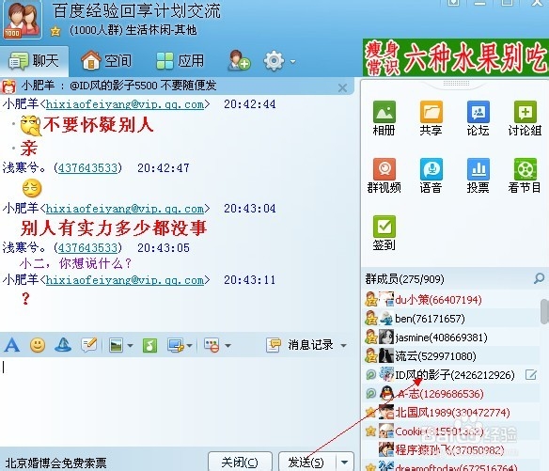Viewport: 549px width, 471px height.
Task: Start 群视频 group video
Action: 384,176
